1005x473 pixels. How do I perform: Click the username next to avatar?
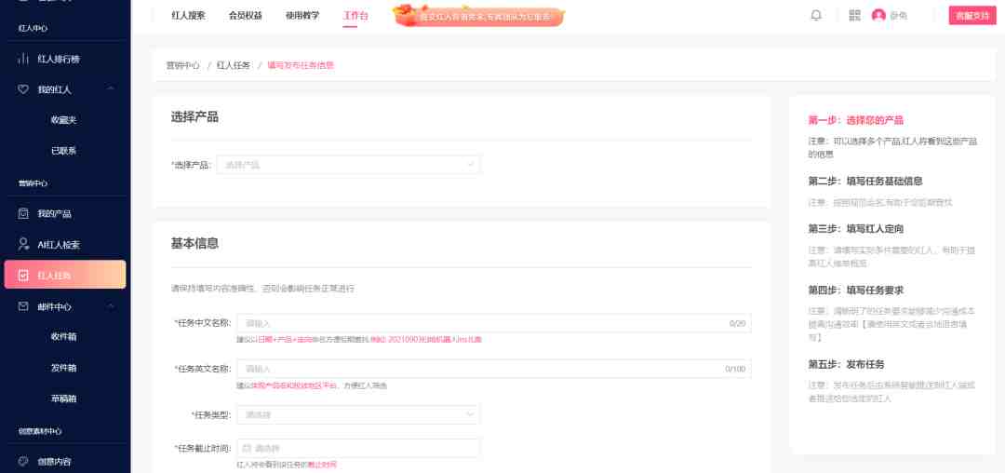click(x=899, y=16)
